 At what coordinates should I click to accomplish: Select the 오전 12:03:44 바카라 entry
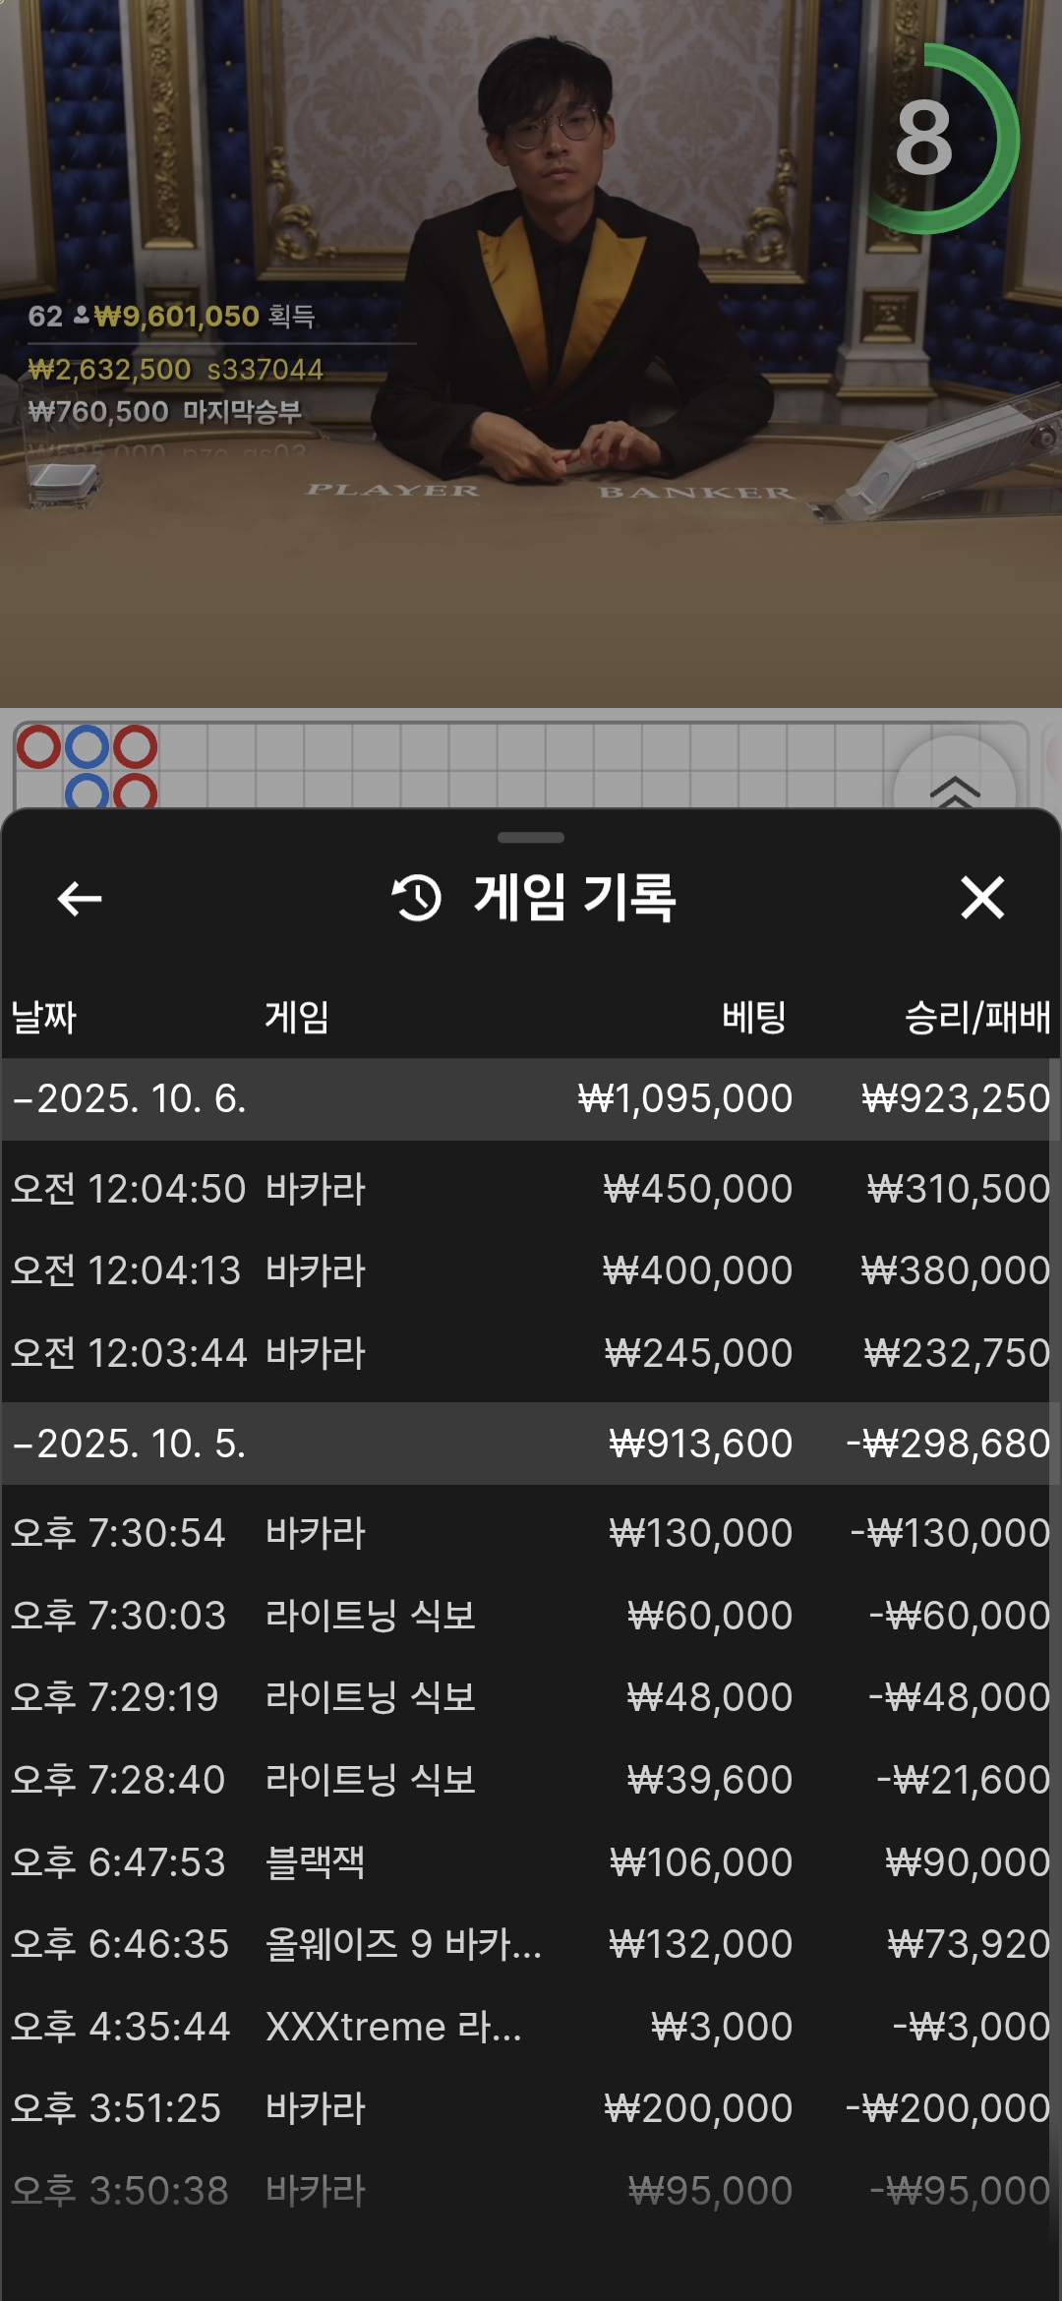531,1353
